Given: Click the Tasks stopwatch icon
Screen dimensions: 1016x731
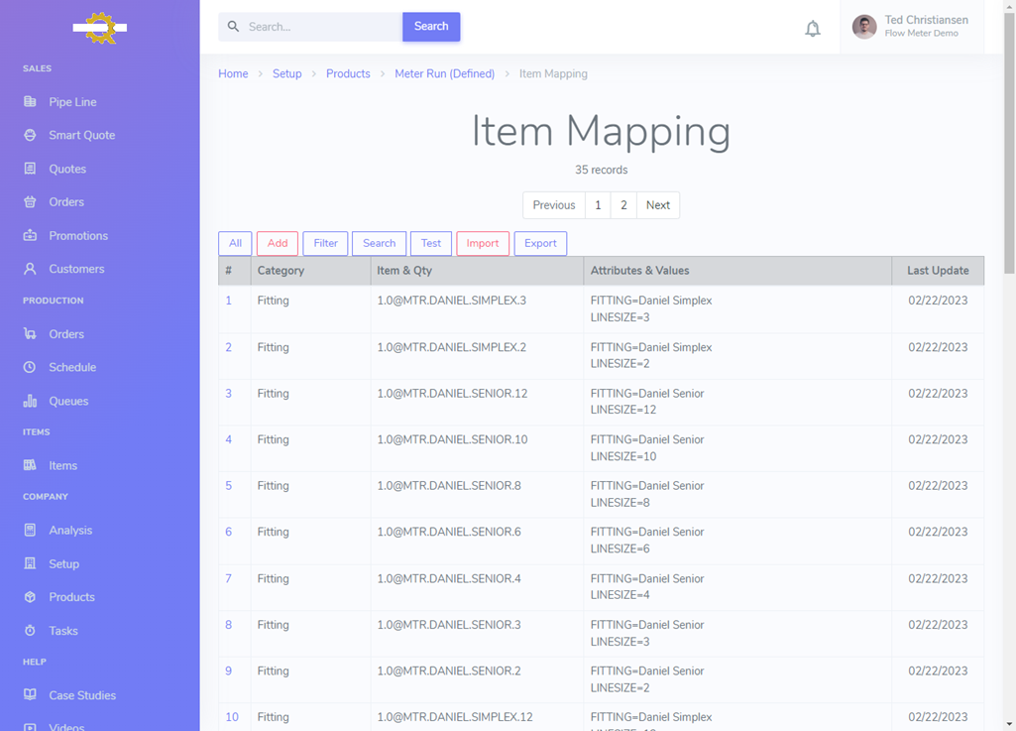Looking at the screenshot, I should pos(30,631).
